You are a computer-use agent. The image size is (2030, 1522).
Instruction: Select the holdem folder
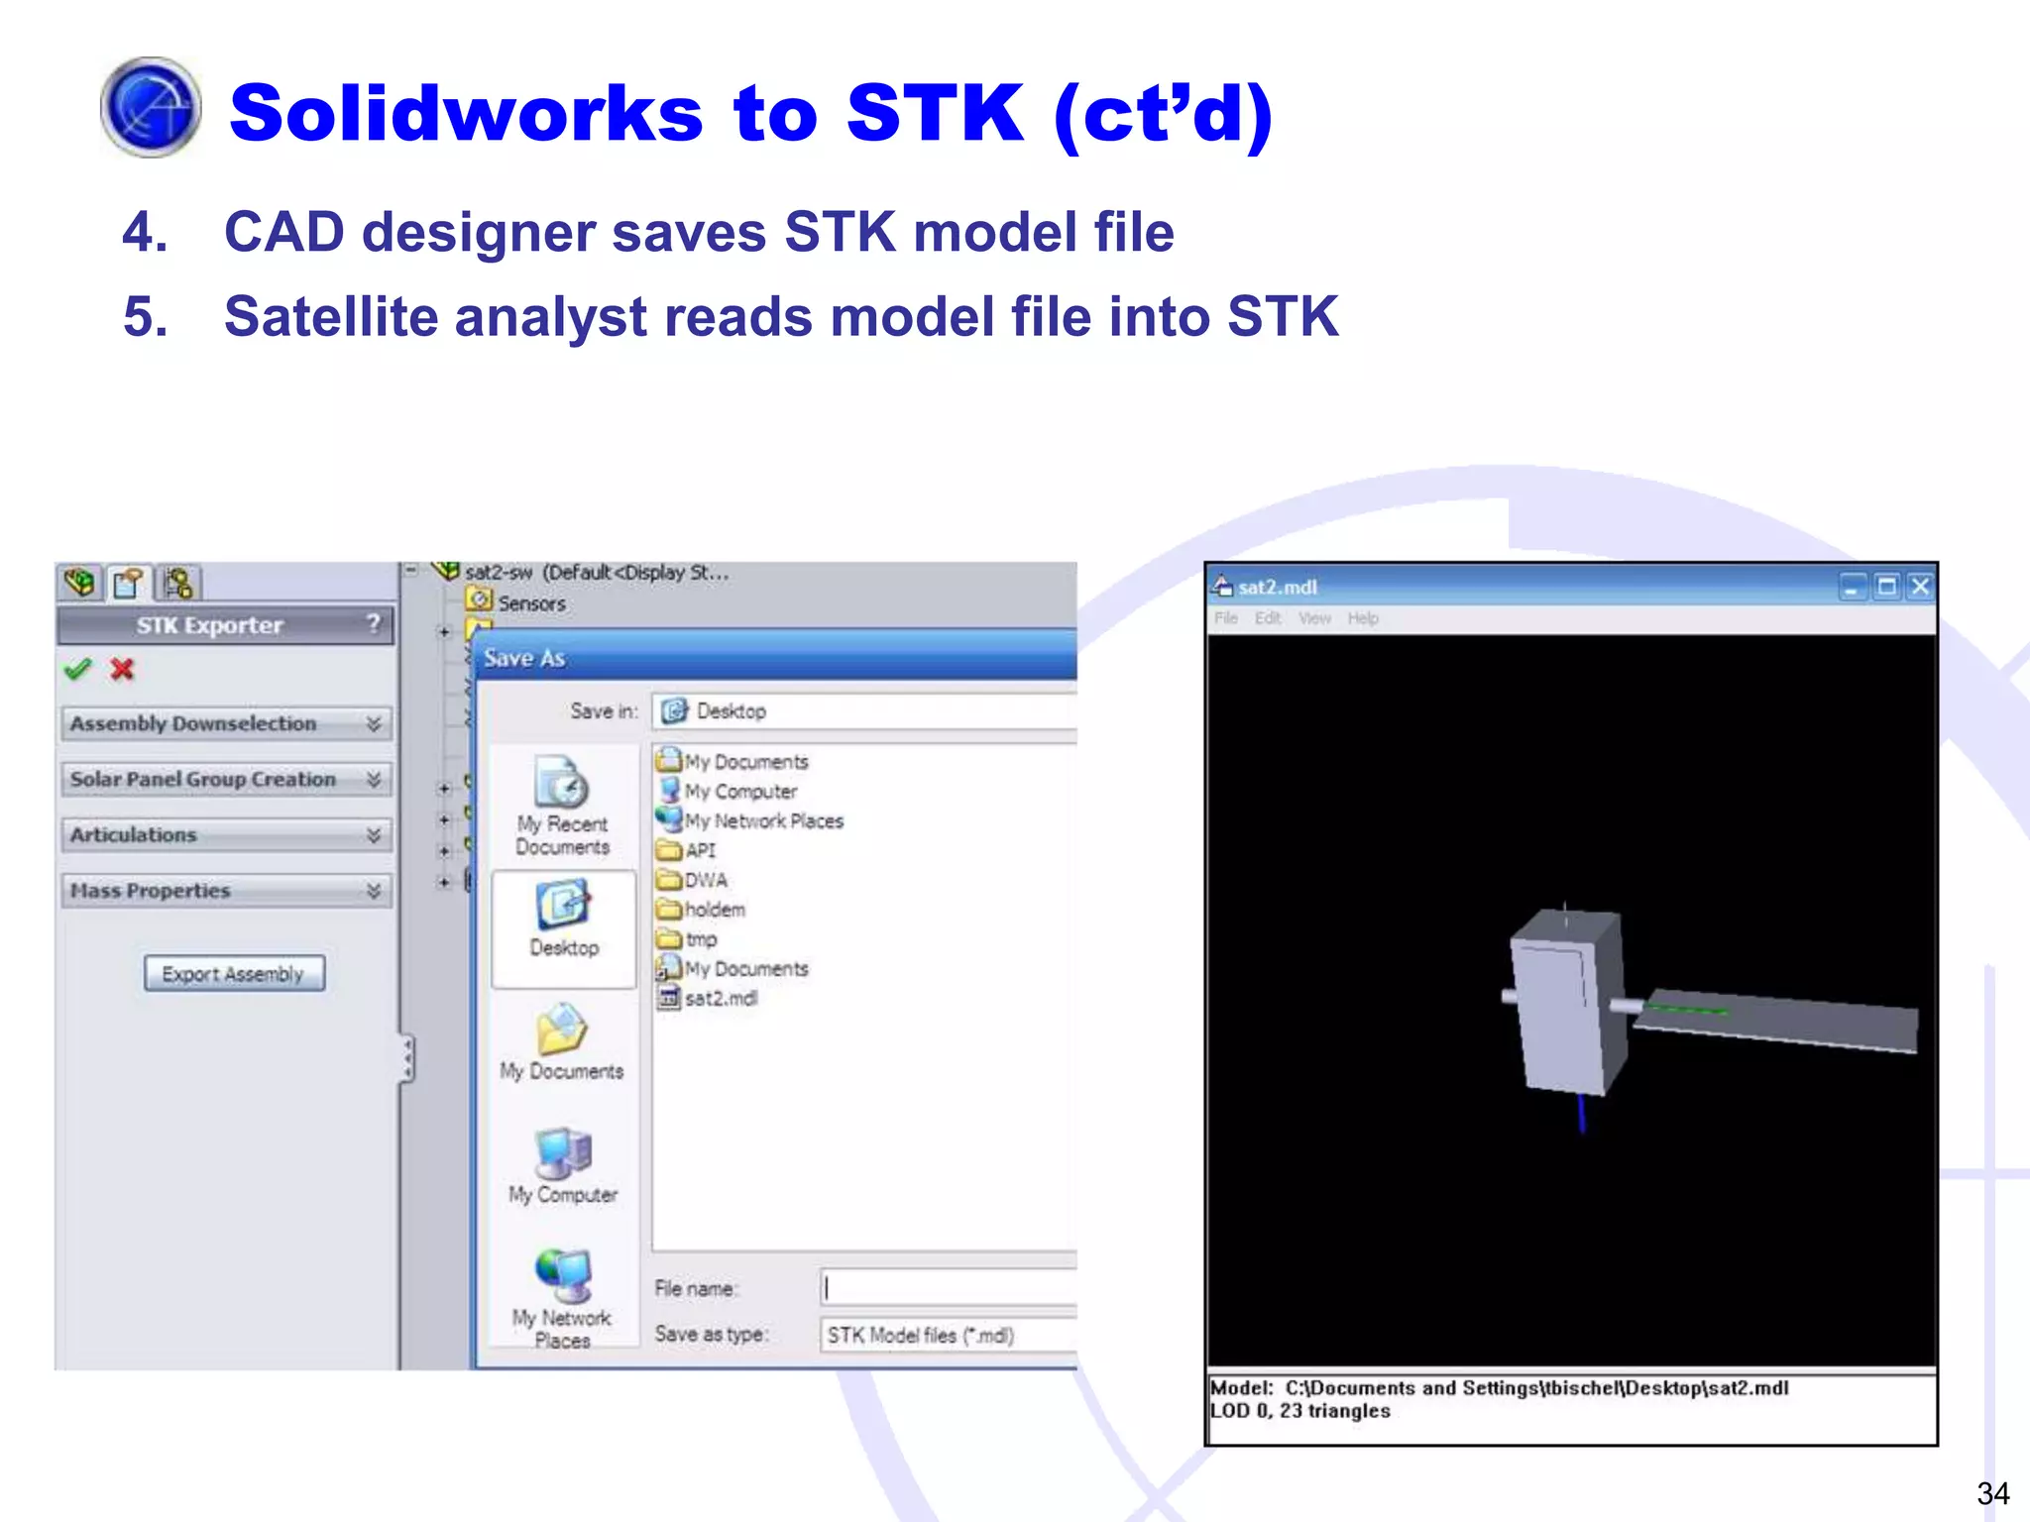701,910
